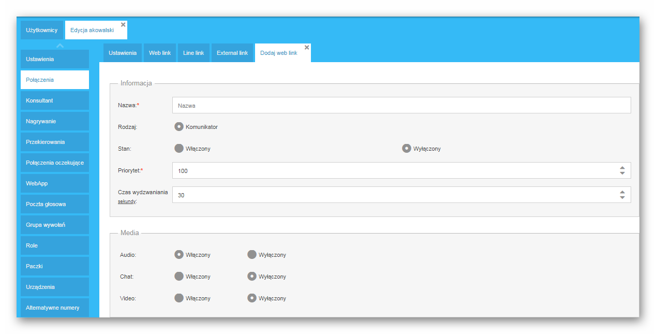
Task: Enable Audio with Włączony radio
Action: point(179,255)
